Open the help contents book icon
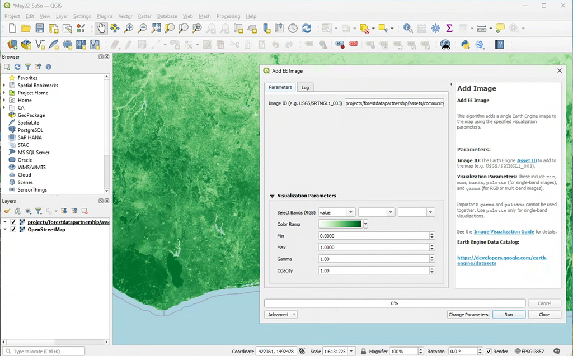The image size is (573, 356). pos(500,45)
